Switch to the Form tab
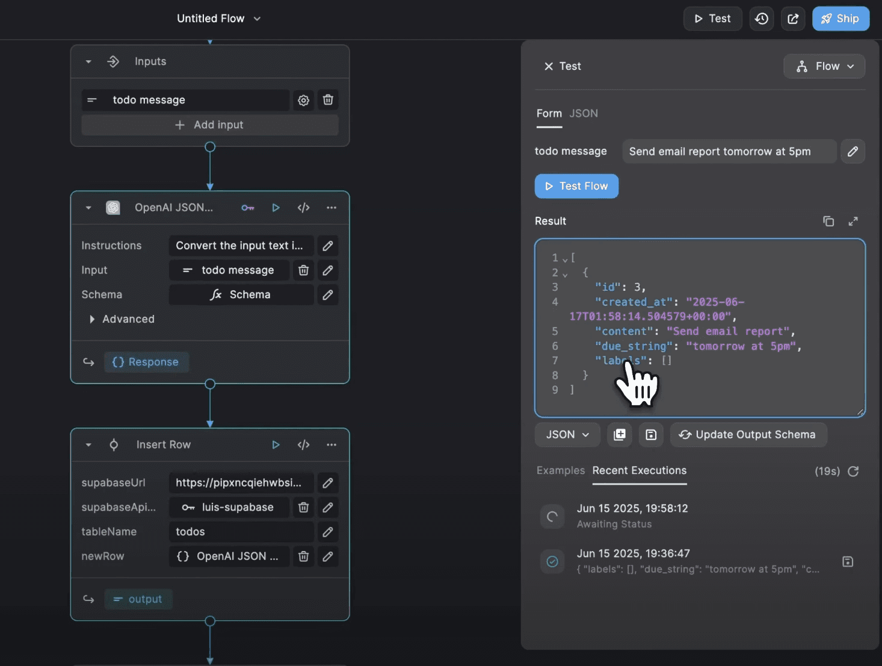 (x=549, y=114)
